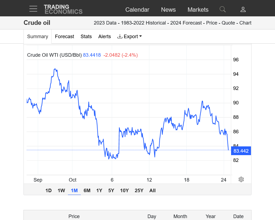The height and width of the screenshot is (220, 275).
Task: Switch to the Forecast tab
Action: (x=65, y=37)
